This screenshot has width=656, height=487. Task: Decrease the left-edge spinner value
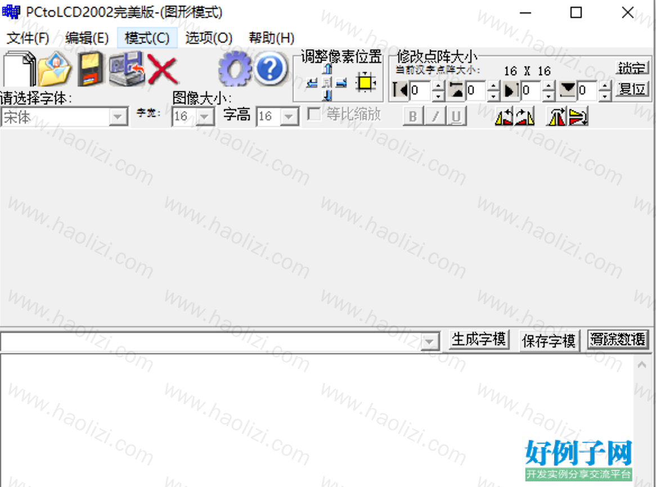(438, 96)
